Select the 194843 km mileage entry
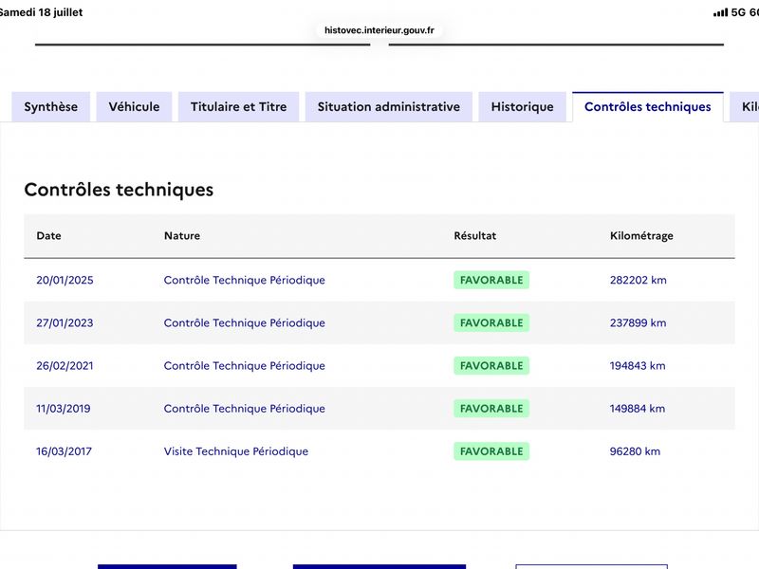 click(x=638, y=366)
